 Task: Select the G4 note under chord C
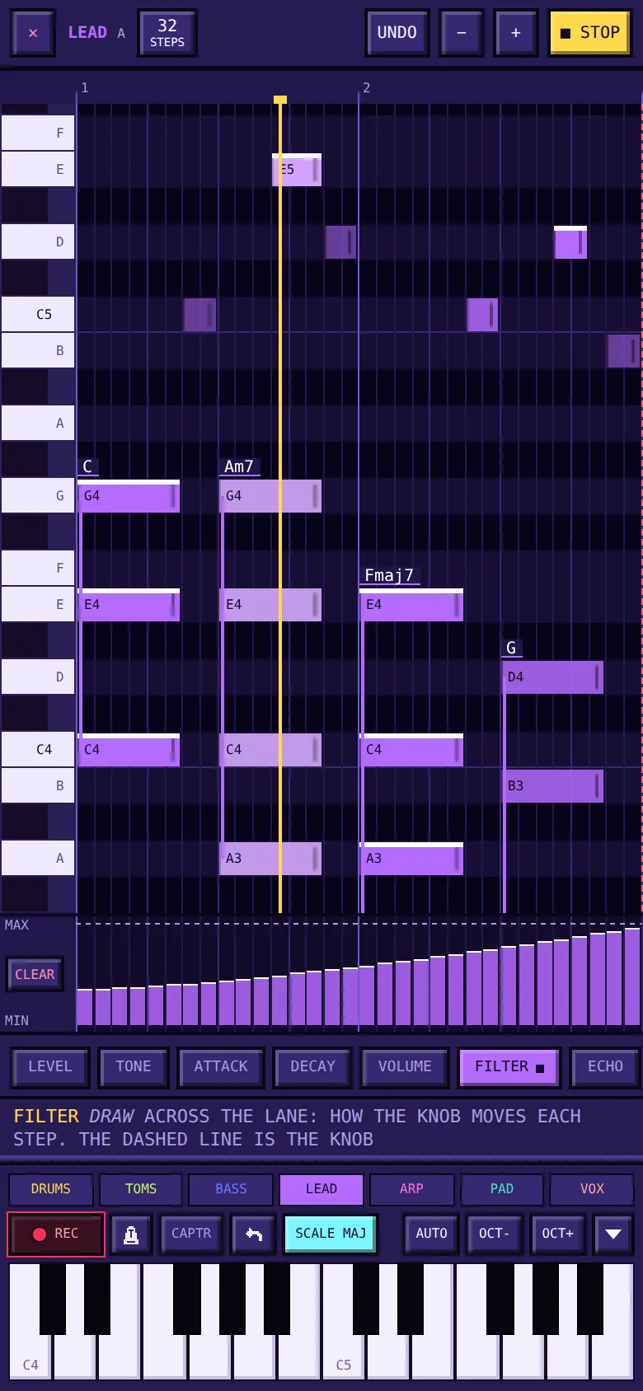129,496
